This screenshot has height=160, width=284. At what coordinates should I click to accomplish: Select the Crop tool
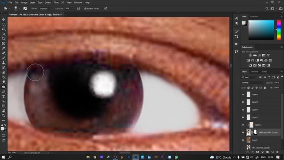[4, 39]
